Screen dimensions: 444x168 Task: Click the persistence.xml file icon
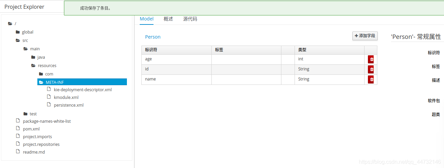tap(49, 105)
